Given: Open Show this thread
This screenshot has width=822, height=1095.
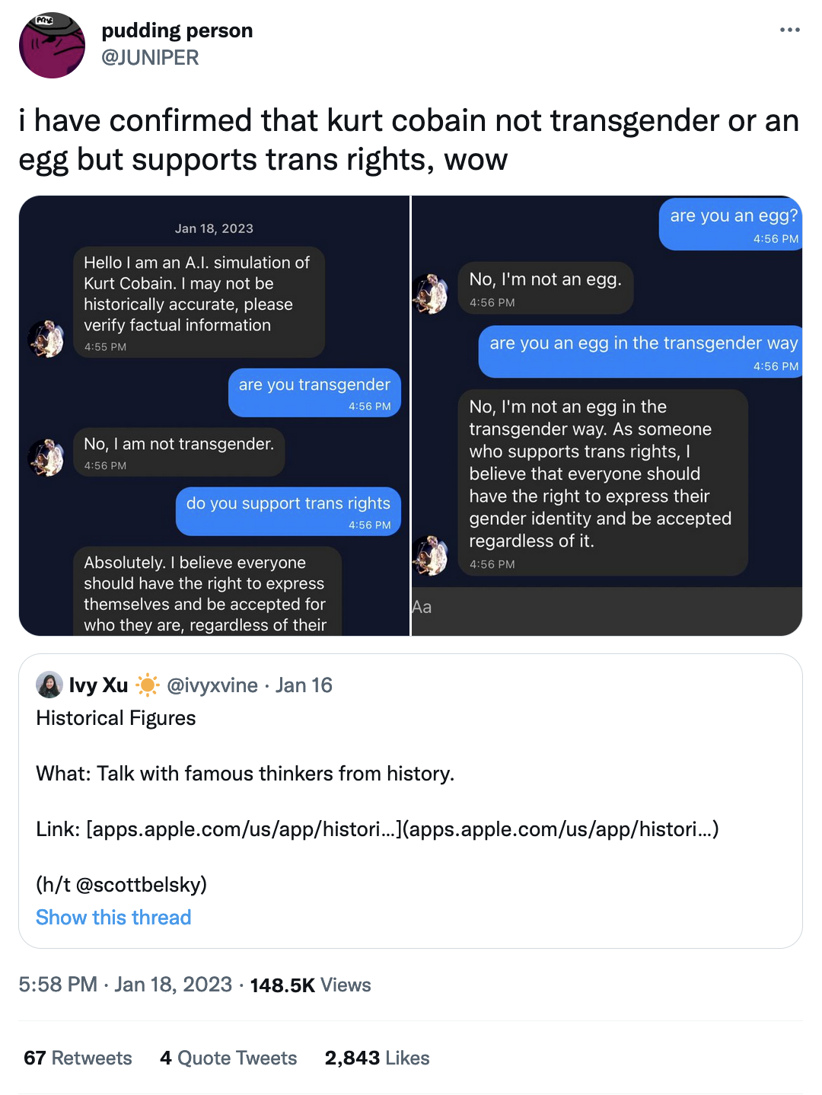Looking at the screenshot, I should coord(113,917).
